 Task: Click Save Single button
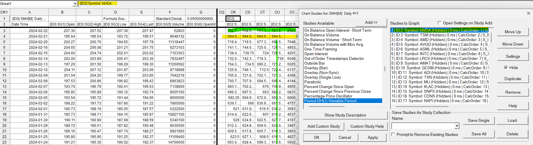coord(479,120)
